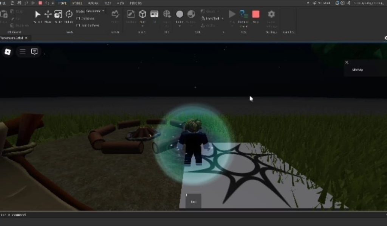Close the popup with the X in viewport
Screen dimensions: 387x226
(x=347, y=63)
